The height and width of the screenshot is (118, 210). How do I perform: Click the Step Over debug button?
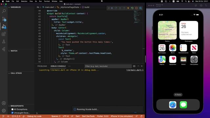116,8
